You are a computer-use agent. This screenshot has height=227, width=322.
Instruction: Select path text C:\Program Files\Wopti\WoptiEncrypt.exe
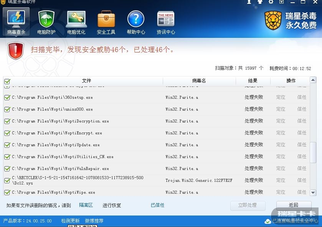pos(57,133)
